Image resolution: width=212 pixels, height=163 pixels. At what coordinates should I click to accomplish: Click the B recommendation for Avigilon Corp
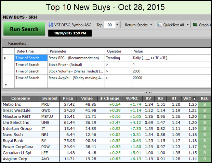pos(204,159)
